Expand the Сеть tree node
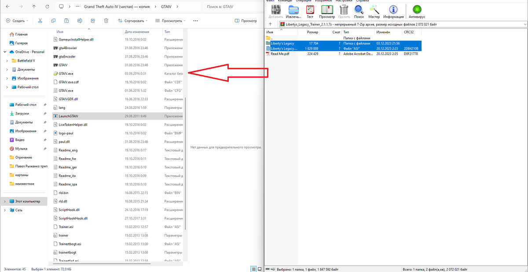The width and height of the screenshot is (528, 272). coord(5,210)
